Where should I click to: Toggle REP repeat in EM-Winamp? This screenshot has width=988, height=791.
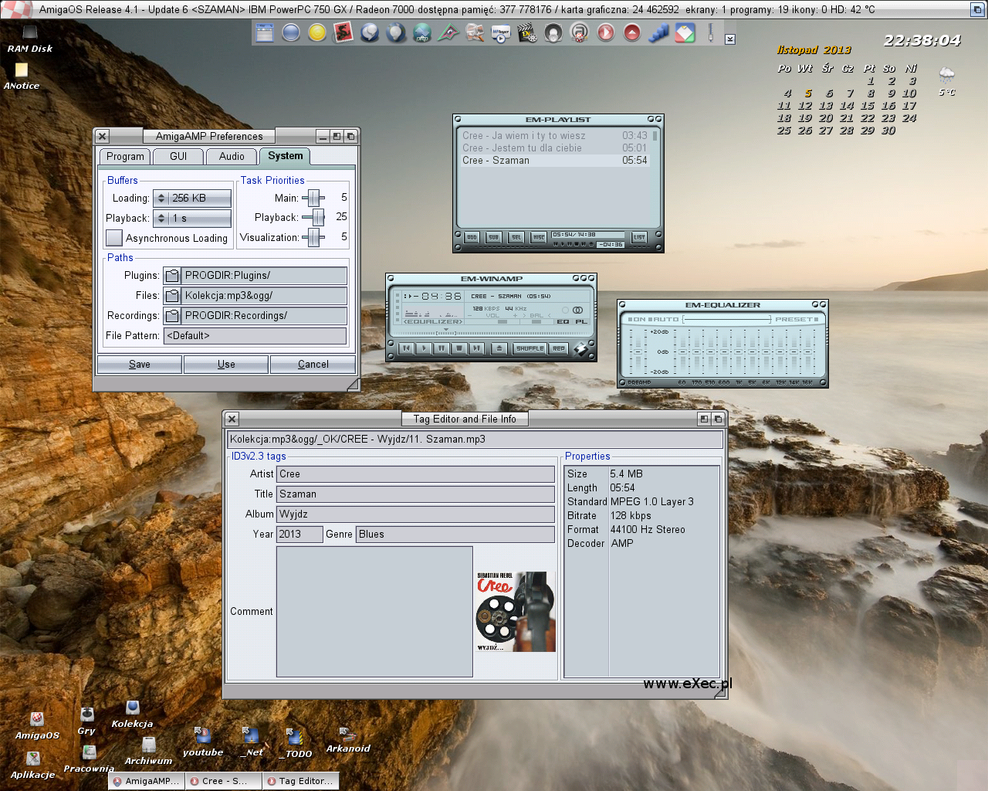point(559,348)
